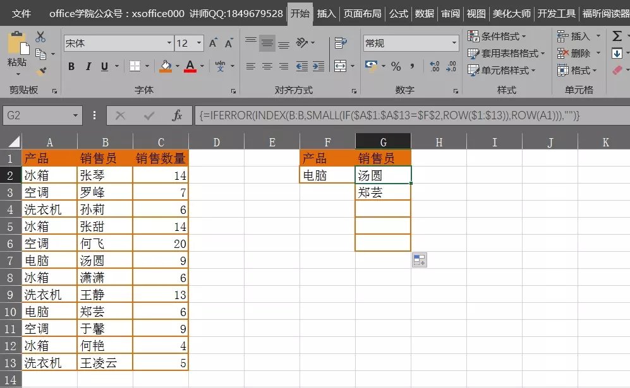Click the AutoSum sigma icon
The height and width of the screenshot is (388, 630).
(x=617, y=37)
